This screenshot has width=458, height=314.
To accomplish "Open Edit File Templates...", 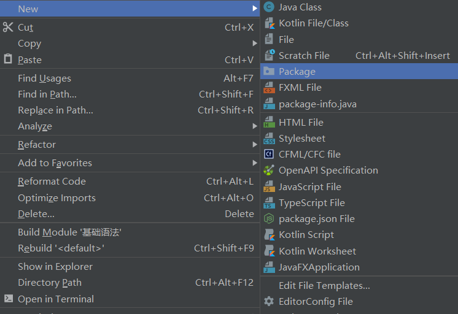I will coord(359,285).
